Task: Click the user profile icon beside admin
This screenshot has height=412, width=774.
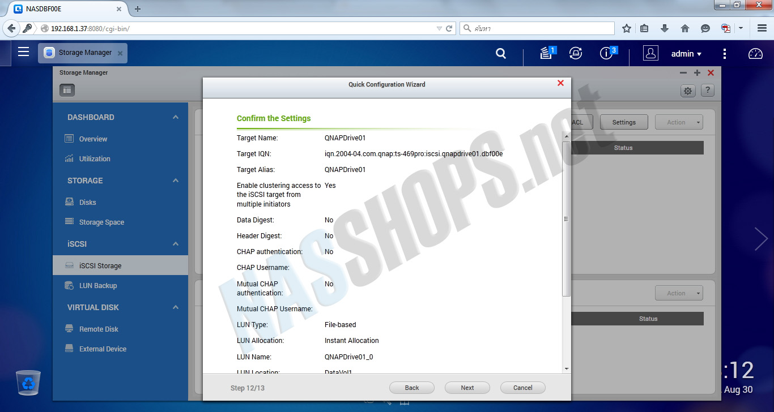Action: pyautogui.click(x=650, y=53)
